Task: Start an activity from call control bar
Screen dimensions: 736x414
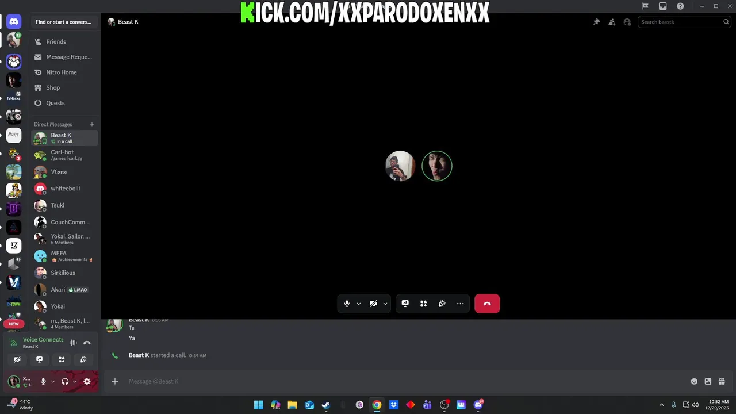Action: coord(424,304)
